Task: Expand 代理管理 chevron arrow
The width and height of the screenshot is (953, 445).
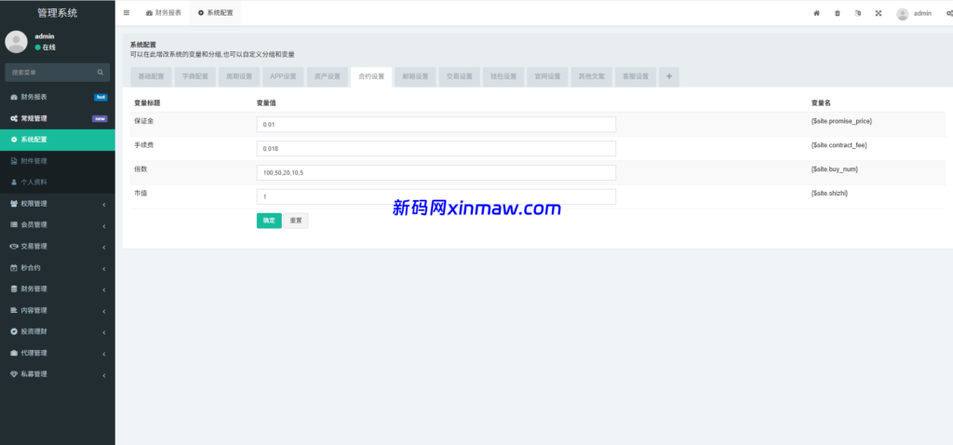Action: (104, 353)
